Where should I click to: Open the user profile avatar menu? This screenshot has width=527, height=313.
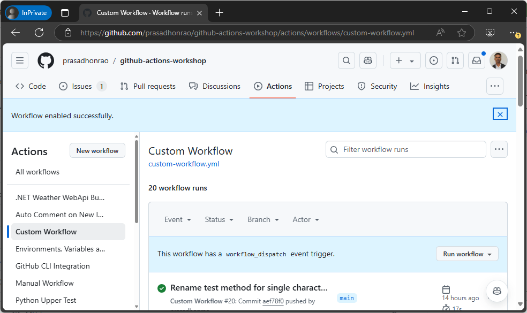[499, 60]
